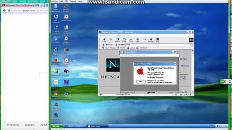
Task: Select the Network Places desktop icon
Action: (x=56, y=30)
